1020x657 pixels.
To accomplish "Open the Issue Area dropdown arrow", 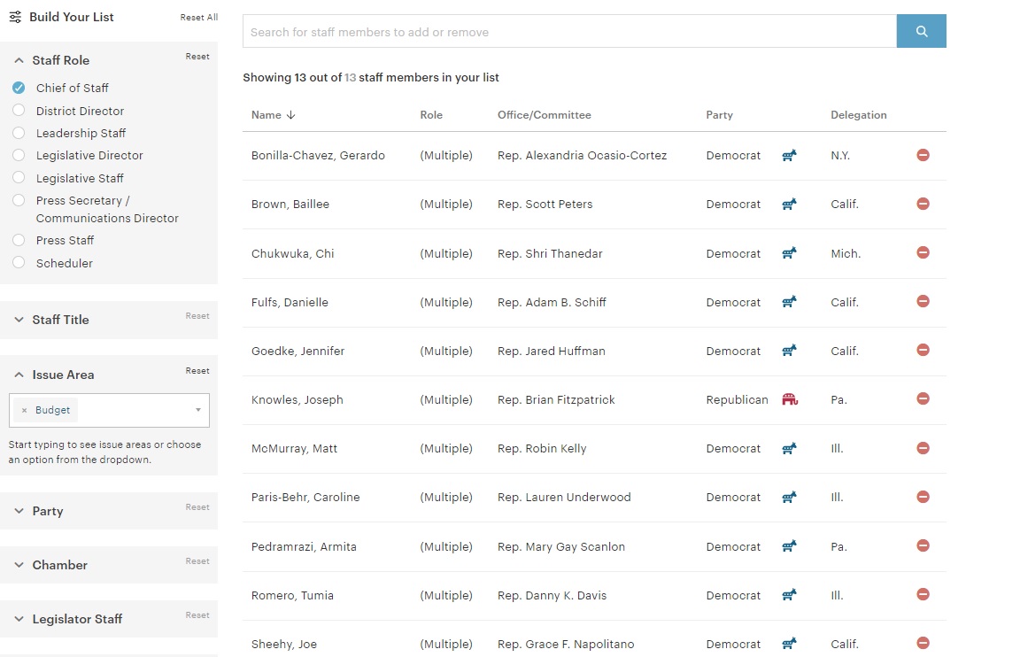I will [x=197, y=410].
